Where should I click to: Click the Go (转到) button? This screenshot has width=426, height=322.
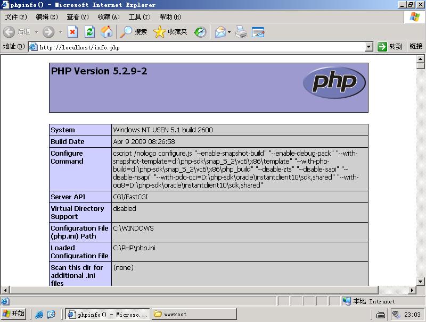click(x=390, y=47)
